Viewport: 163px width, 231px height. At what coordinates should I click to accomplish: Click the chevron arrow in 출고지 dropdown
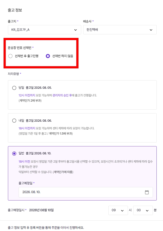tap(75, 30)
